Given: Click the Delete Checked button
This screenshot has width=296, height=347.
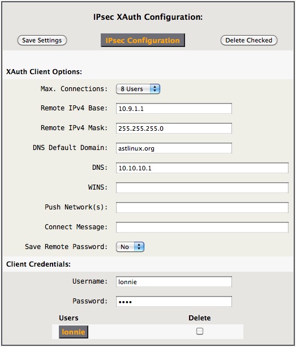Looking at the screenshot, I should [248, 40].
